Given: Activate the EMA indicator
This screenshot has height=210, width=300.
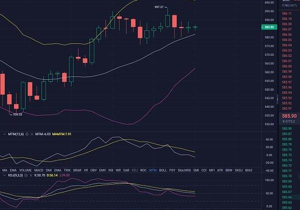Looking at the screenshot, I should [x=12, y=170].
